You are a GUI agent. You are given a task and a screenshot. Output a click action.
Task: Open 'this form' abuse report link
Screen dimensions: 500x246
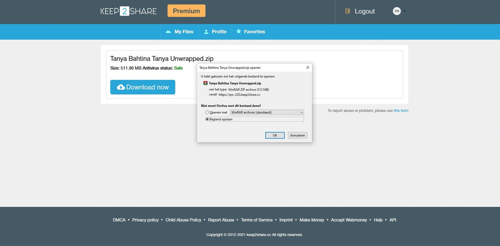tap(401, 111)
